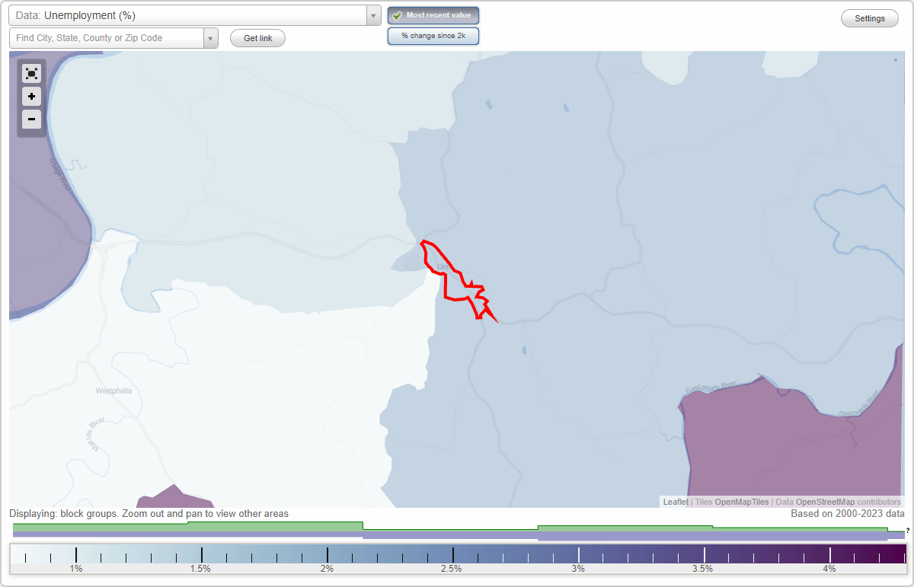Zoom in with the plus button
914x587 pixels.
tap(31, 97)
